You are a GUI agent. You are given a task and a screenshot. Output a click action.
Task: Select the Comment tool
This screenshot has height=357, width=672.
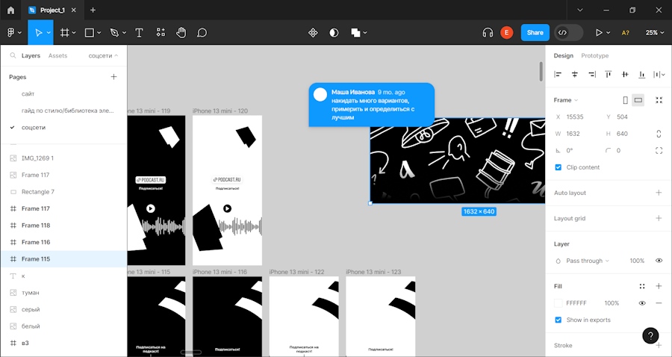point(202,33)
